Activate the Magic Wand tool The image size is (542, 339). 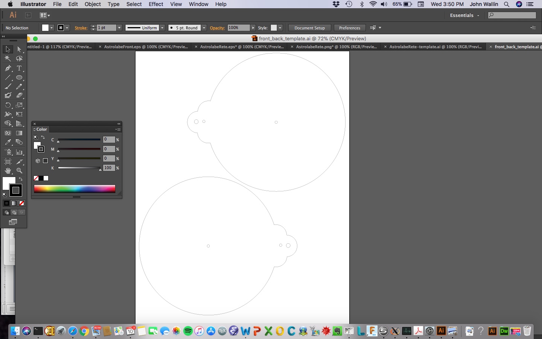[8, 58]
